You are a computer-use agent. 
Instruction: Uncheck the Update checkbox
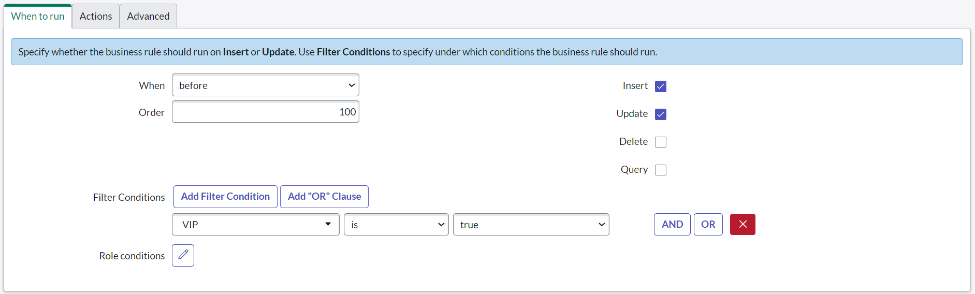[660, 114]
